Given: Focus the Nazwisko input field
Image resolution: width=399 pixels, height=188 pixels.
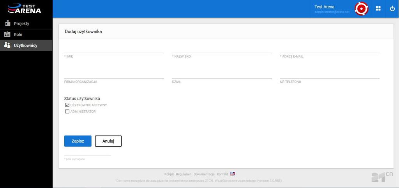Looking at the screenshot, I should [x=222, y=49].
